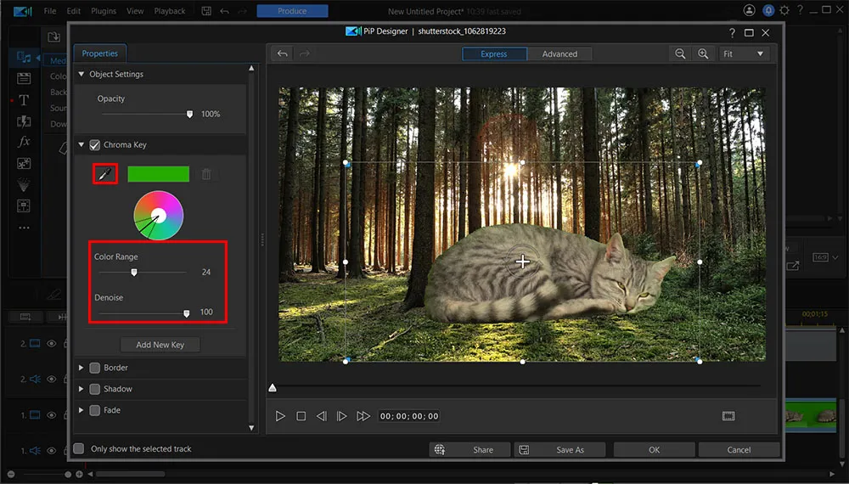849x484 pixels.
Task: Switch to the Advanced mode tab
Action: point(559,53)
